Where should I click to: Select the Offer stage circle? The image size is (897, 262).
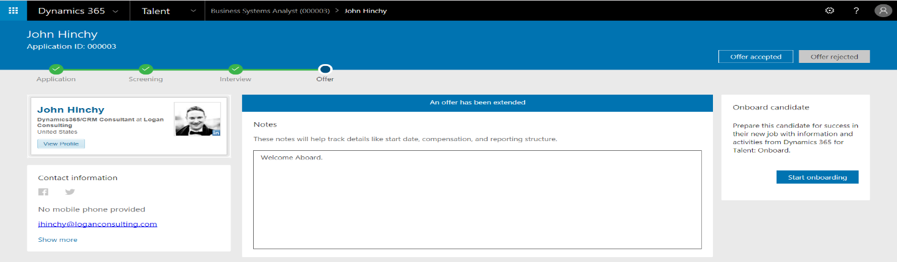(325, 69)
